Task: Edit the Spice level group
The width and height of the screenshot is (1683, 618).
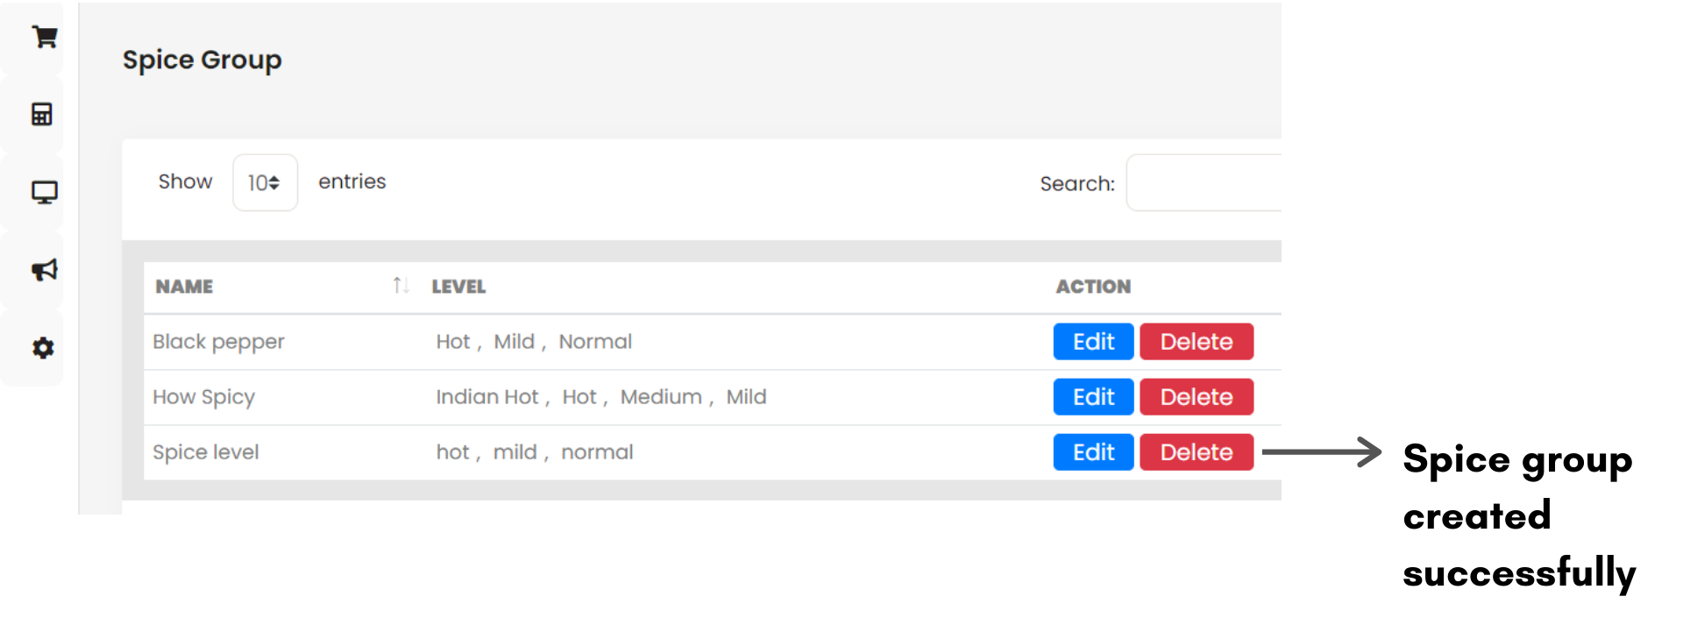Action: coord(1093,452)
